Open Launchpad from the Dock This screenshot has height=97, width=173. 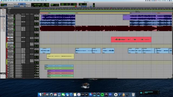[51, 95]
